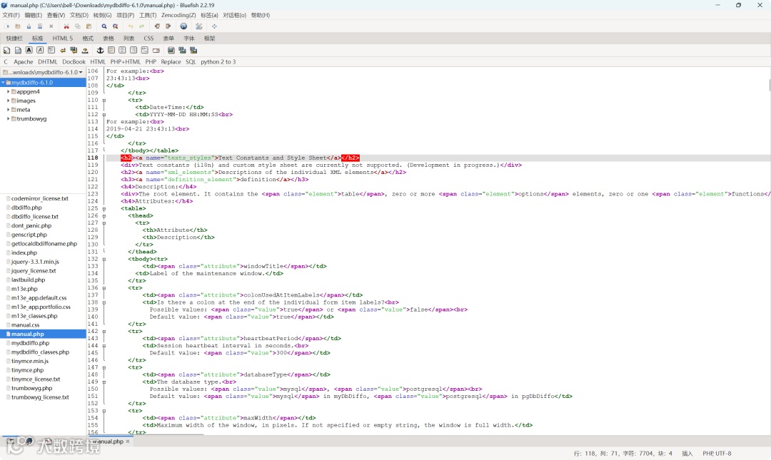
Task: Open the 帮助(H) menu
Action: (261, 15)
